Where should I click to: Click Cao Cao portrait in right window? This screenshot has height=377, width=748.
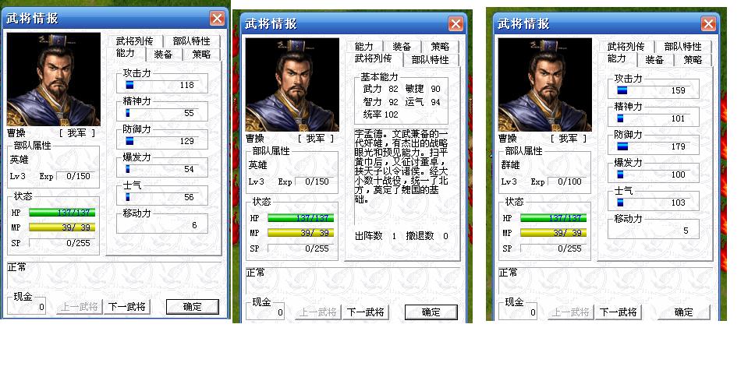[x=544, y=84]
